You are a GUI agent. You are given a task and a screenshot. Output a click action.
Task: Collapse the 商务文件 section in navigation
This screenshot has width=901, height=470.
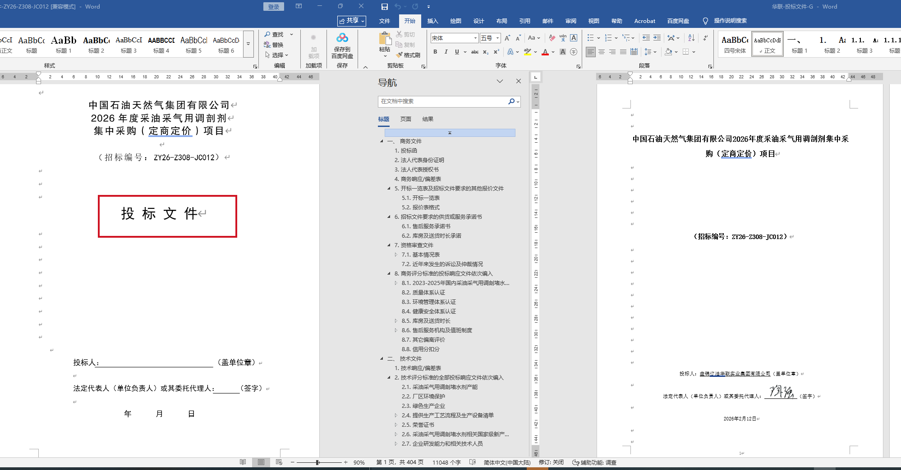382,141
